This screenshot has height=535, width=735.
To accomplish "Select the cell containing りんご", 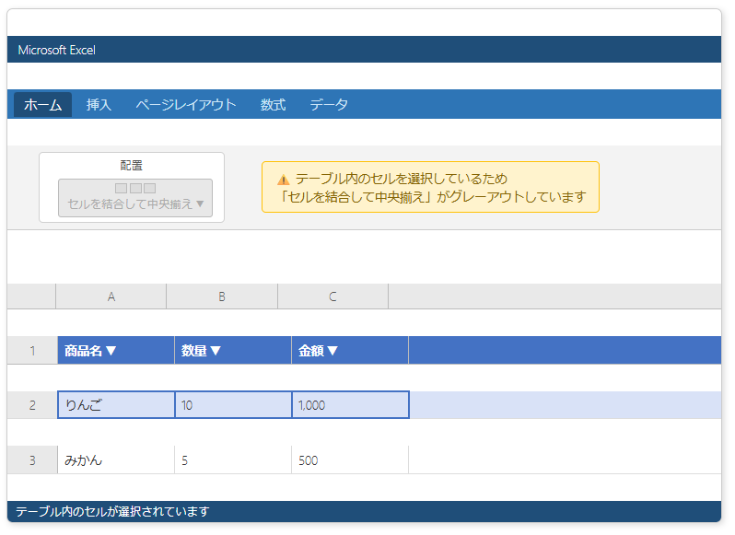I will click(116, 405).
